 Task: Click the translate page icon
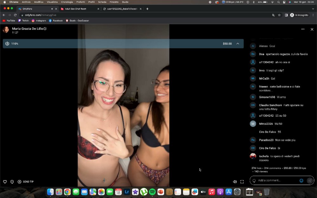pyautogui.click(x=273, y=15)
